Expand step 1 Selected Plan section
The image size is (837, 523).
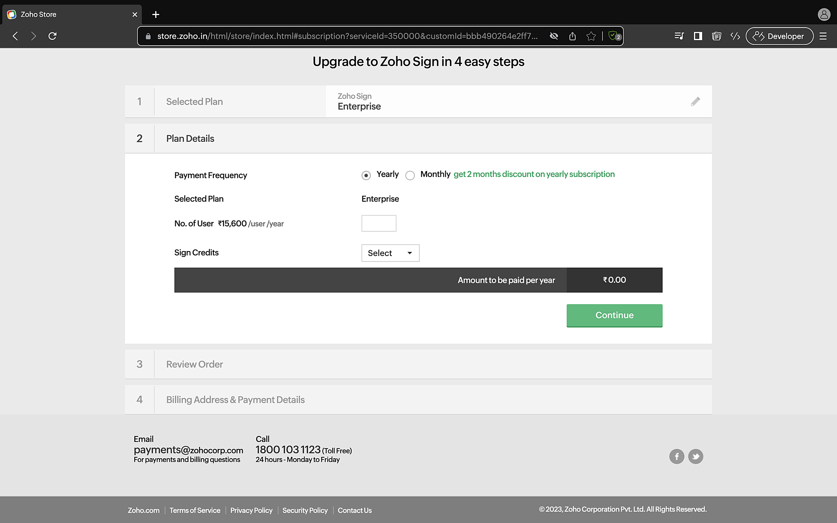point(418,102)
